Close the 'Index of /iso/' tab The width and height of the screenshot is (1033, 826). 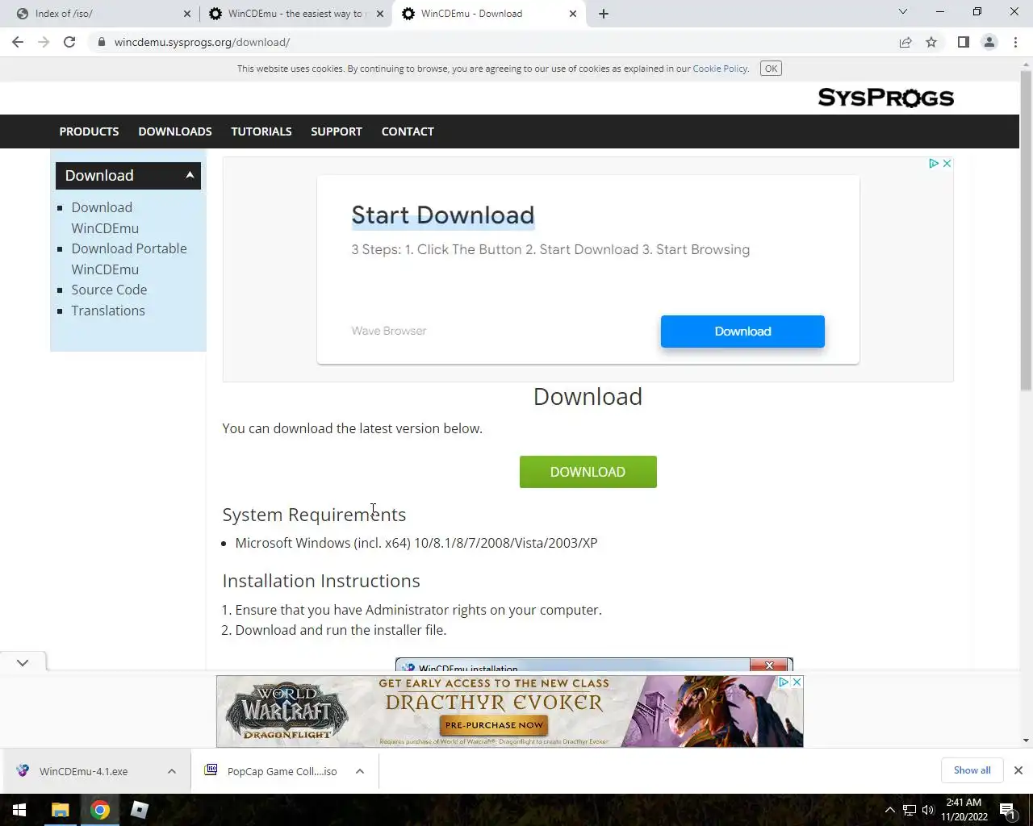point(187,14)
